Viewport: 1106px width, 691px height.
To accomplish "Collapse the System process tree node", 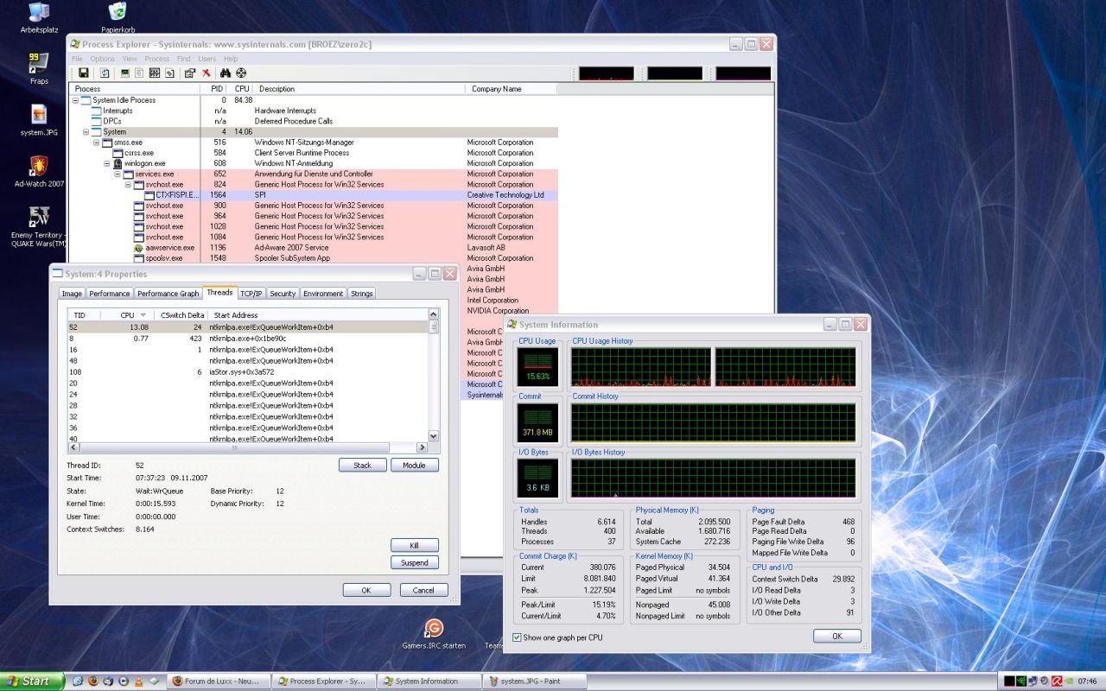I will click(x=86, y=132).
